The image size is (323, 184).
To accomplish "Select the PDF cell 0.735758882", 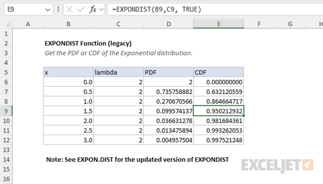I will pyautogui.click(x=169, y=92).
